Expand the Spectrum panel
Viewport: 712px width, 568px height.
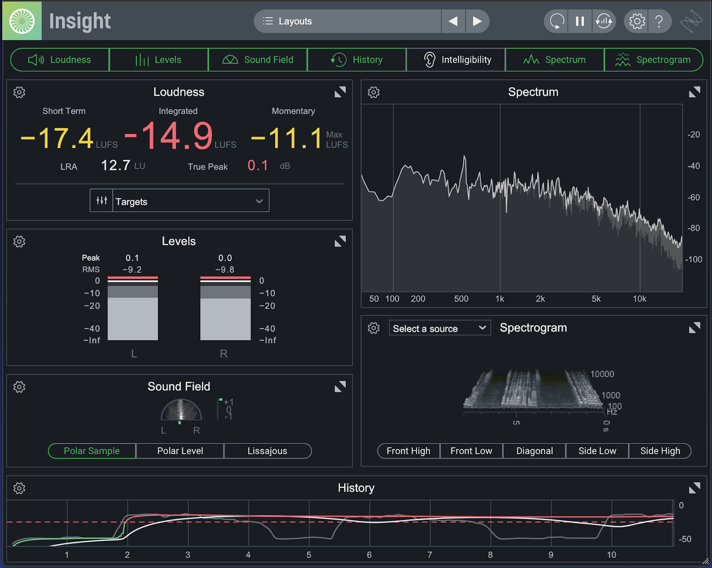[694, 92]
